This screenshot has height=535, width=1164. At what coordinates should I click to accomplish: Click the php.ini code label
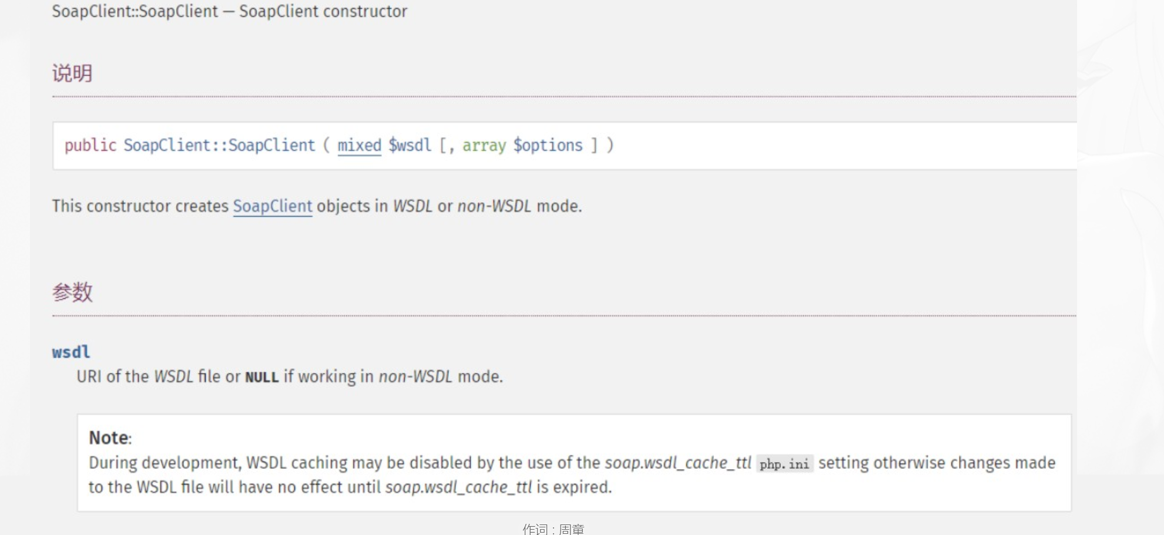[x=784, y=464]
